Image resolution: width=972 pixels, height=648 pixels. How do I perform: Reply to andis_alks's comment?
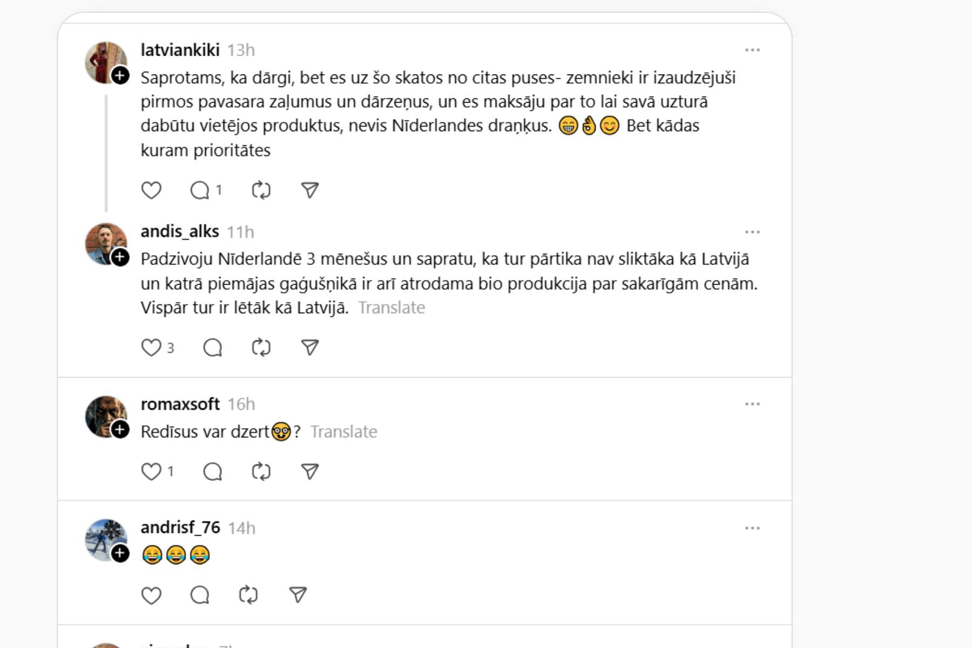pos(213,347)
